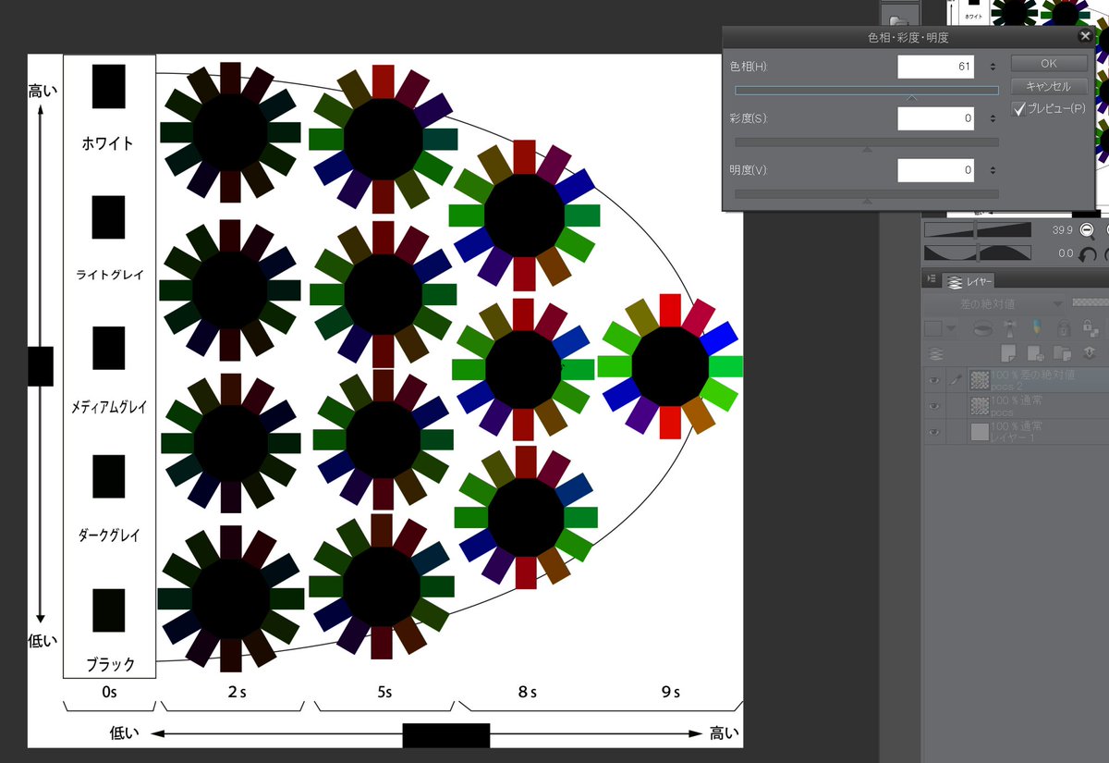Click the navigator rotate-left arrow icon
Screen dimensions: 1109x763
[1088, 254]
